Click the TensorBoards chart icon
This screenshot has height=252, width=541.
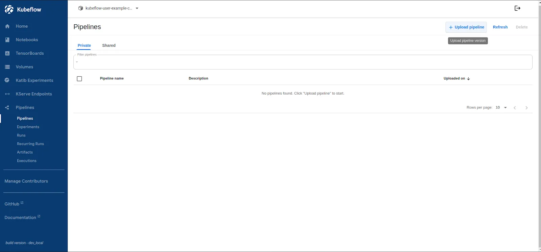tap(7, 53)
